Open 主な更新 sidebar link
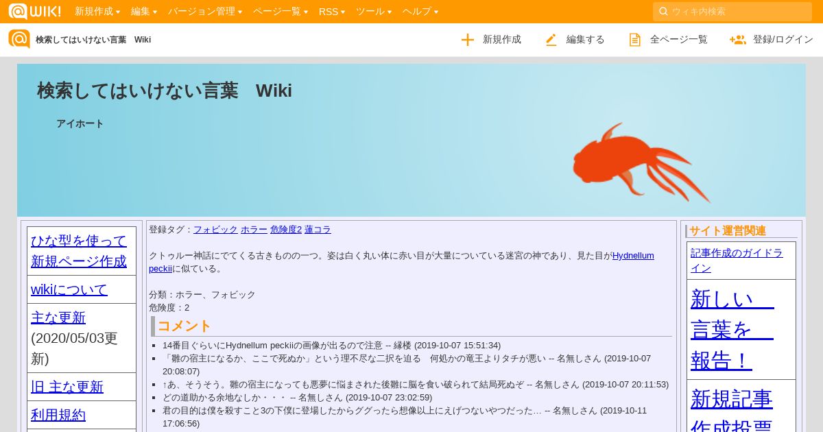Viewport: 823px width, 432px height. 58,317
